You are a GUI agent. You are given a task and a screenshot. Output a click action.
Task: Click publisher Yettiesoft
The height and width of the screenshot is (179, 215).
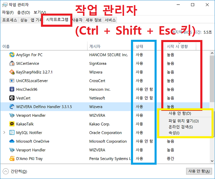[x=97, y=98]
